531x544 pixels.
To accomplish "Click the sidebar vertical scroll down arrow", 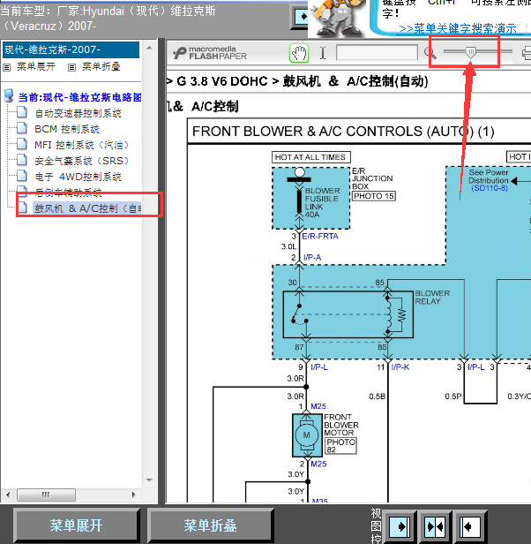I will tap(149, 480).
